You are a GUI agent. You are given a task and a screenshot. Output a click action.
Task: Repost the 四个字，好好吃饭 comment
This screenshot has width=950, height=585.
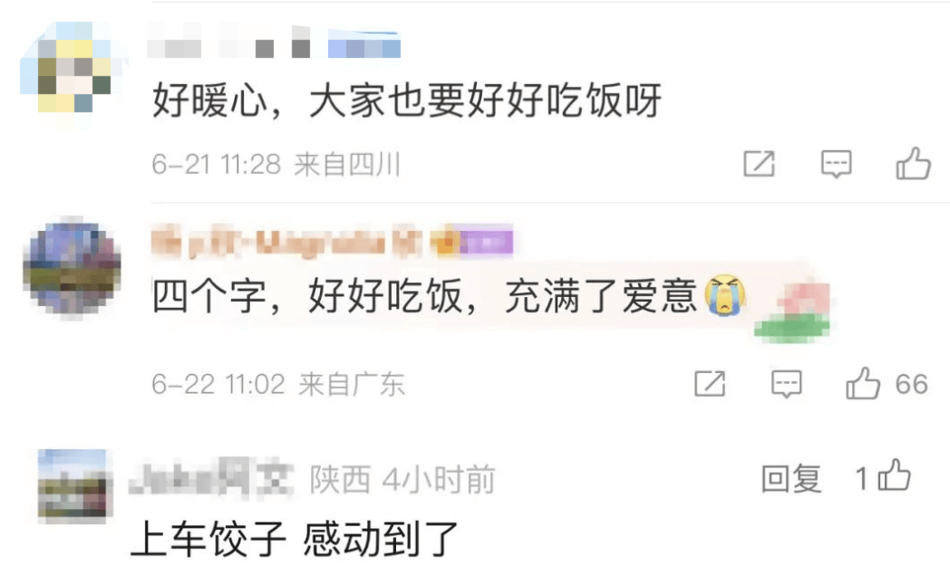(x=710, y=384)
